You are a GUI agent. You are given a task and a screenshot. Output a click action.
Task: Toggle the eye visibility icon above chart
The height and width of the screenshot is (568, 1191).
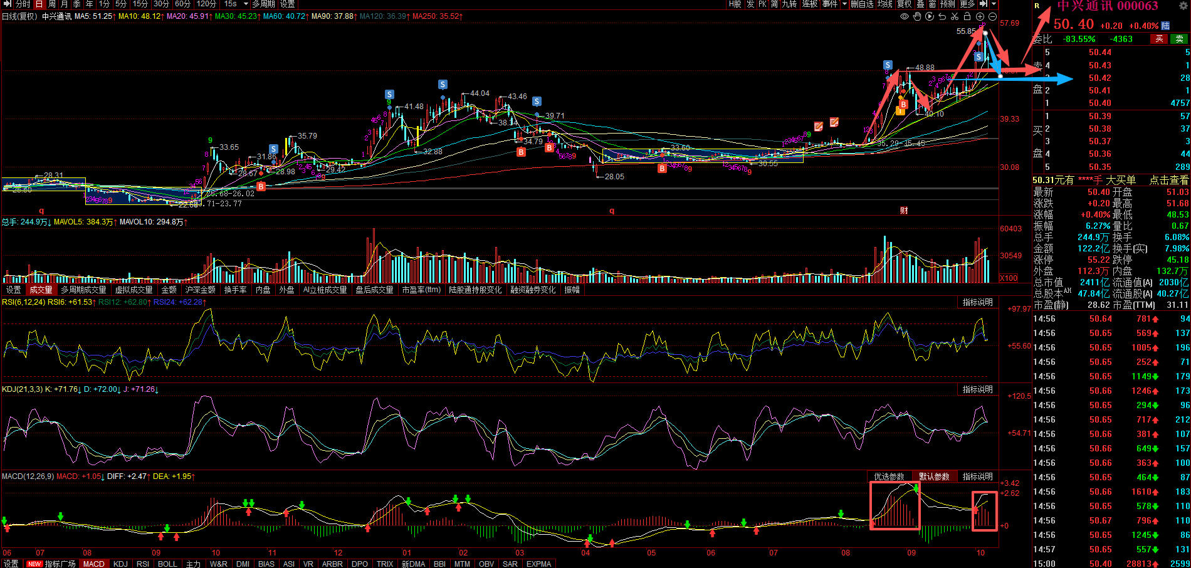(905, 16)
